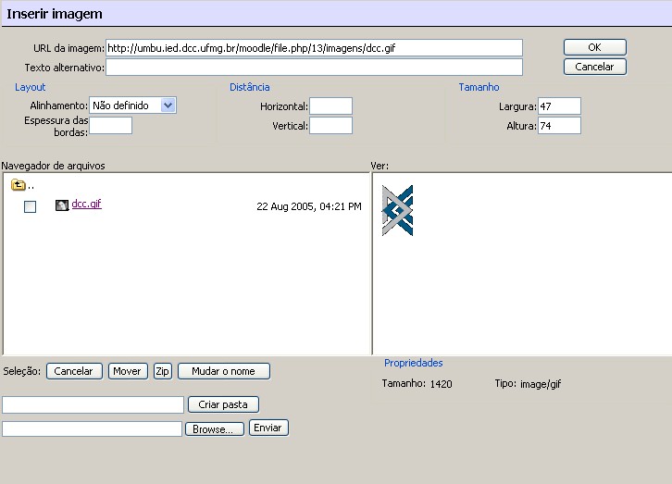Click the Enviar upload button
This screenshot has width=672, height=484.
point(268,428)
